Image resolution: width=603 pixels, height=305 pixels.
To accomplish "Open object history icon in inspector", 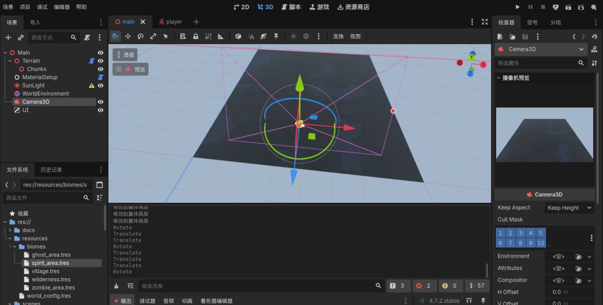I will 595,36.
